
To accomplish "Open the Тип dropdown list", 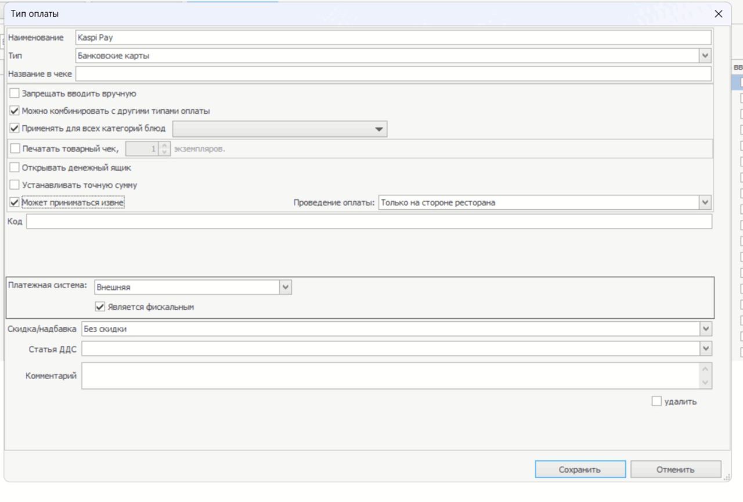I will point(705,56).
